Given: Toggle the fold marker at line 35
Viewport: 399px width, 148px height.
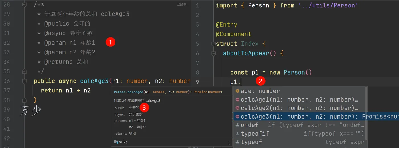Looking at the screenshot, I should click(x=24, y=71).
